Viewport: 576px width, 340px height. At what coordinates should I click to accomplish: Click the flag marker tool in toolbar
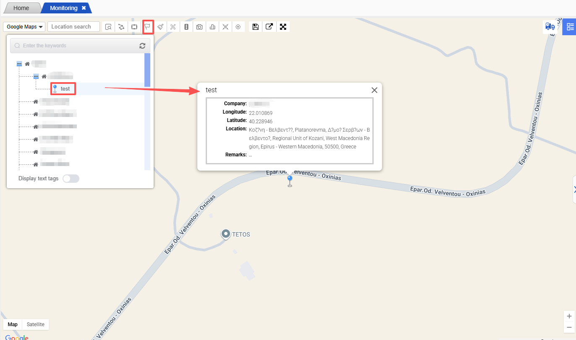[x=148, y=27]
